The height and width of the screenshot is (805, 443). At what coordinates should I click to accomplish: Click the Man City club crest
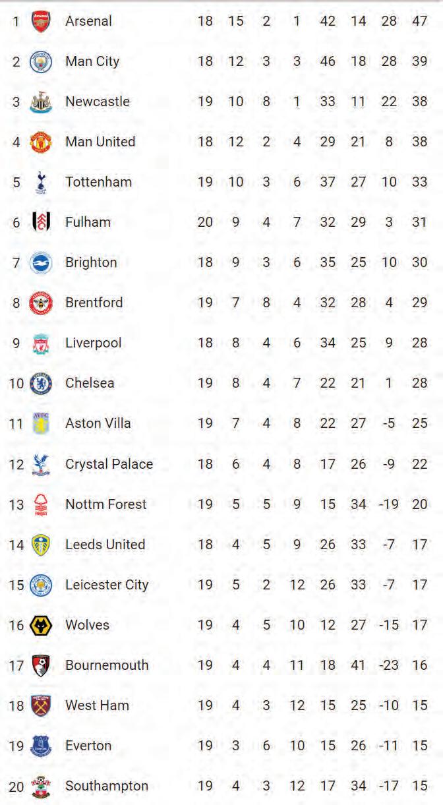click(x=41, y=62)
